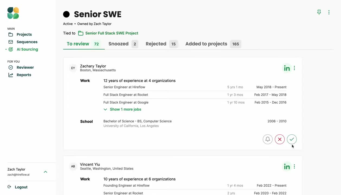341x195 pixels.
Task: Approve Zachary Taylor with the green checkmark
Action: [x=292, y=139]
